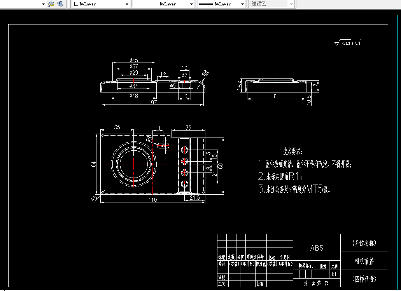Click the oblong slot near R2

(163, 146)
